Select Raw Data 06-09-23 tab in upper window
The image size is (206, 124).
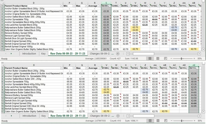(68, 53)
